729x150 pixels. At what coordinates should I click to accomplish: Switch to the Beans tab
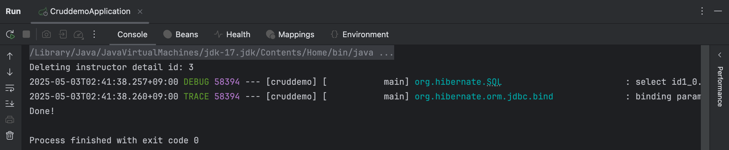pos(181,34)
